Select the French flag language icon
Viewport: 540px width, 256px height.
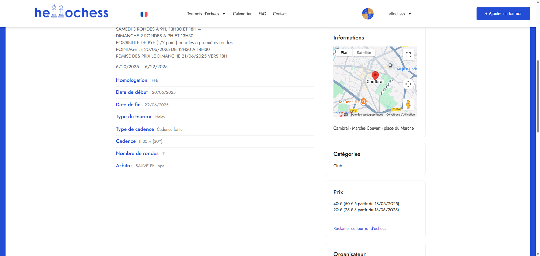[x=144, y=14]
